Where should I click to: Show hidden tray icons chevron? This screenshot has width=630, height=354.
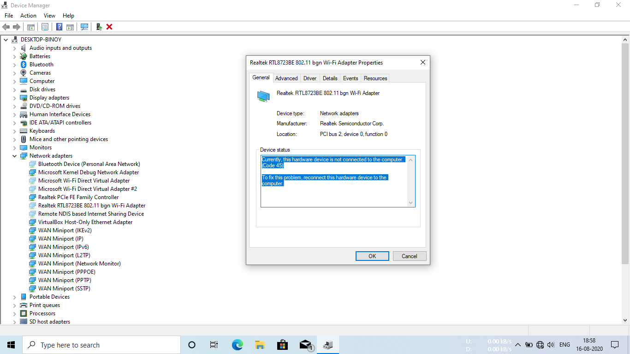pos(517,345)
